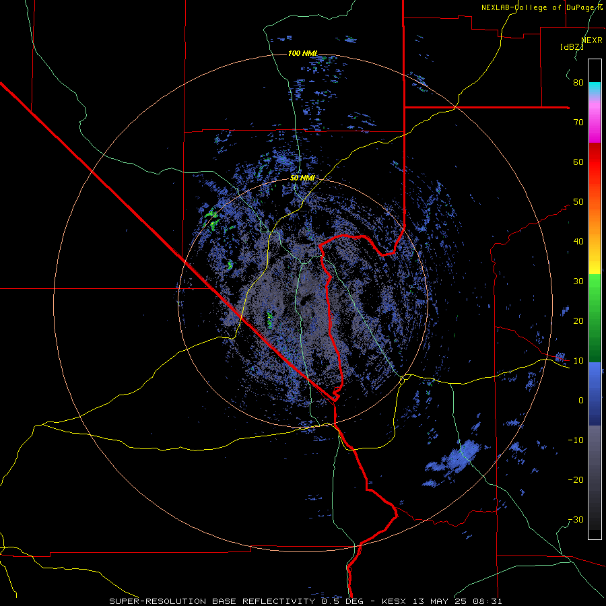
Task: Click the '20' value on dBZ scale
Action: [578, 321]
